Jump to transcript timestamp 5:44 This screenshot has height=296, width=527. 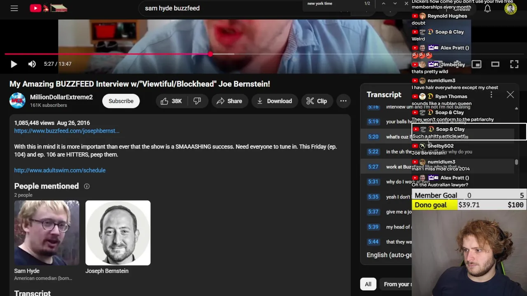373,242
